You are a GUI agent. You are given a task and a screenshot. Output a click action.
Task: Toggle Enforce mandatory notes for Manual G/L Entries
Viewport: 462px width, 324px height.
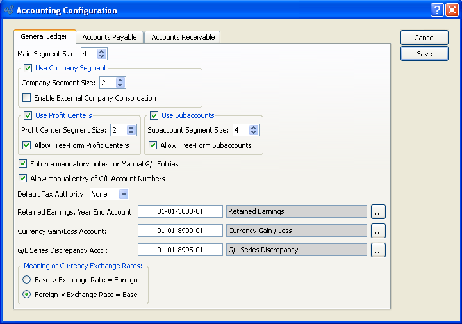coord(24,164)
